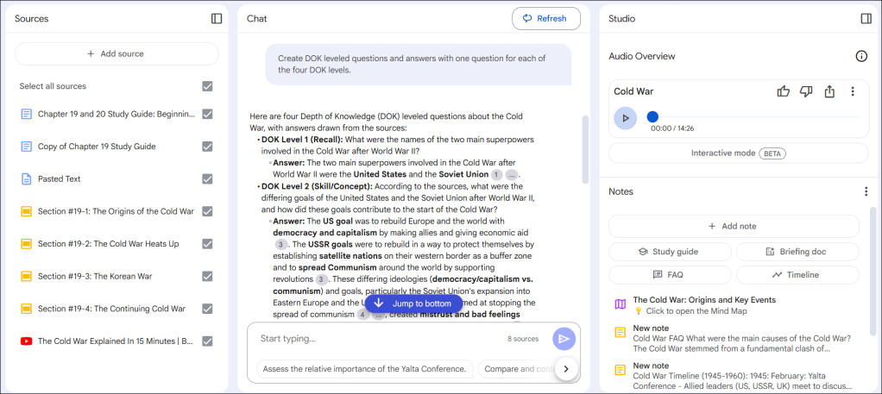Image resolution: width=882 pixels, height=394 pixels.
Task: Uncheck Section #19-3: The Korean War
Action: [207, 276]
